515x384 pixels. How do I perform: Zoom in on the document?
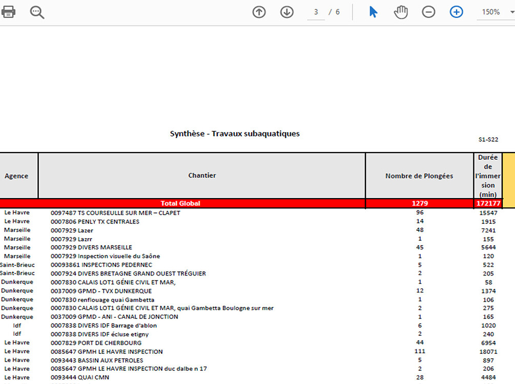point(456,11)
